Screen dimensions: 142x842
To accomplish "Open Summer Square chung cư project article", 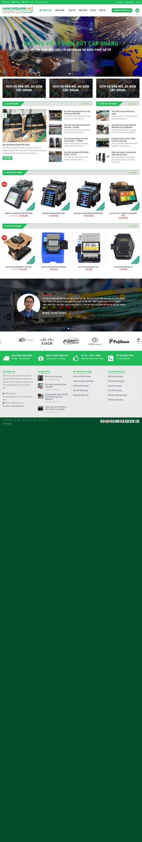I will [x=76, y=140].
